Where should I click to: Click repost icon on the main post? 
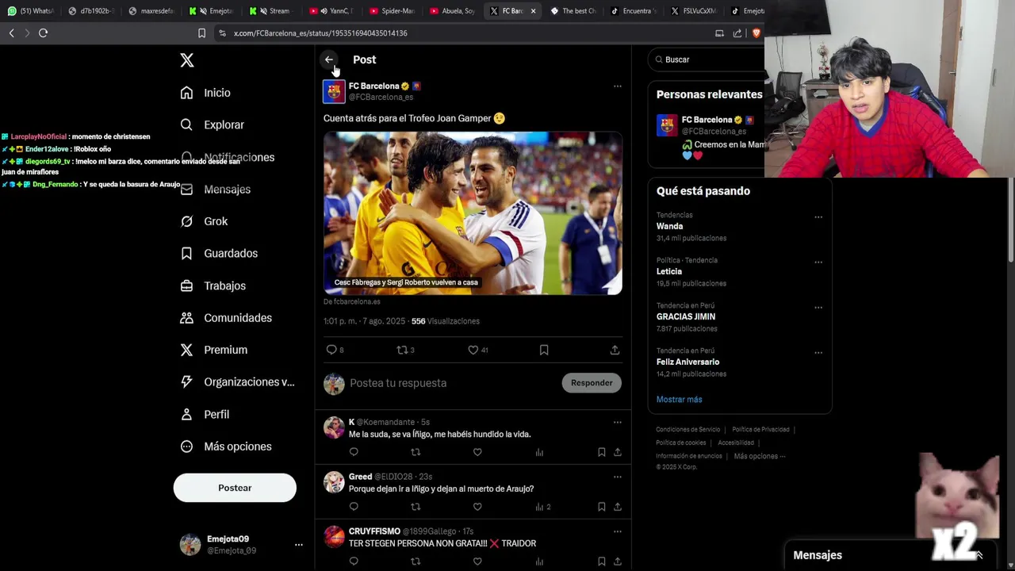402,350
